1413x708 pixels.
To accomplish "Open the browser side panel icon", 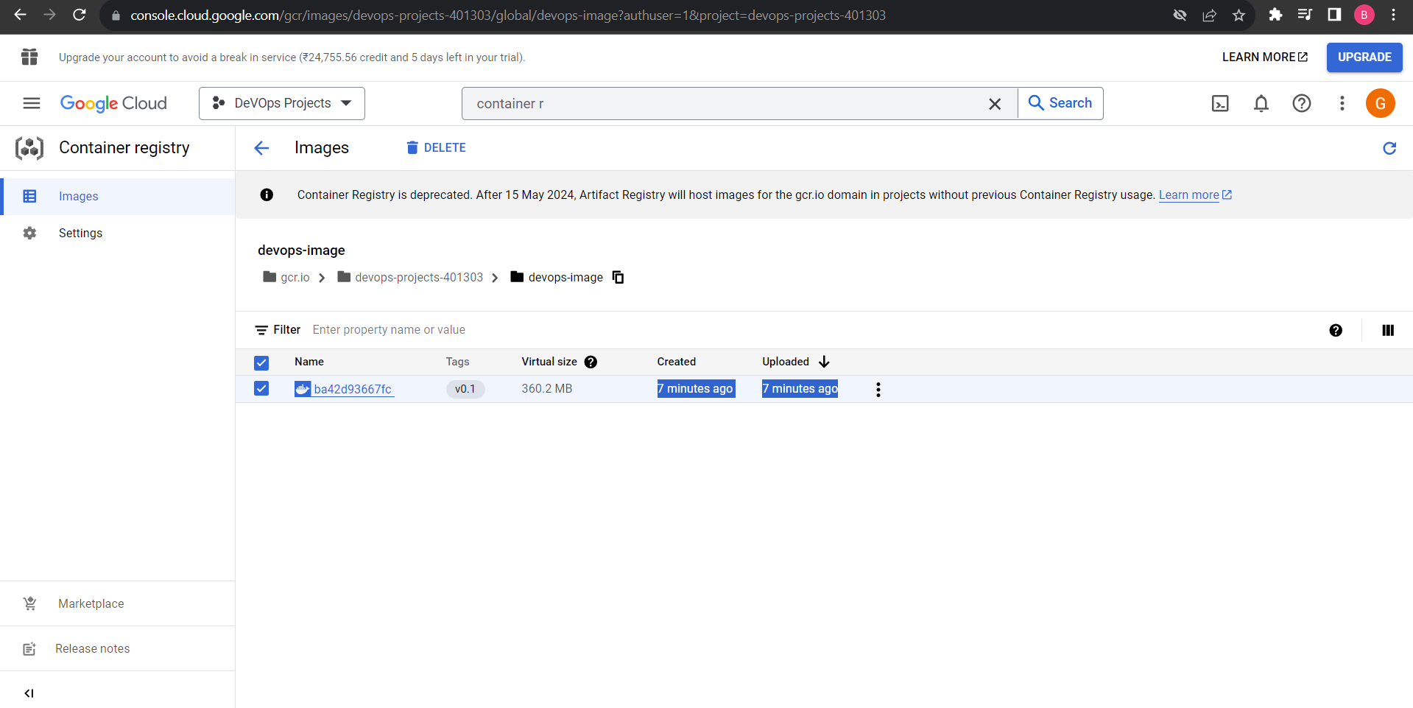I will click(x=1334, y=15).
